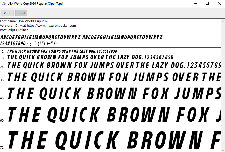
Task: Click the 12 point size label
Action: click(2, 52)
